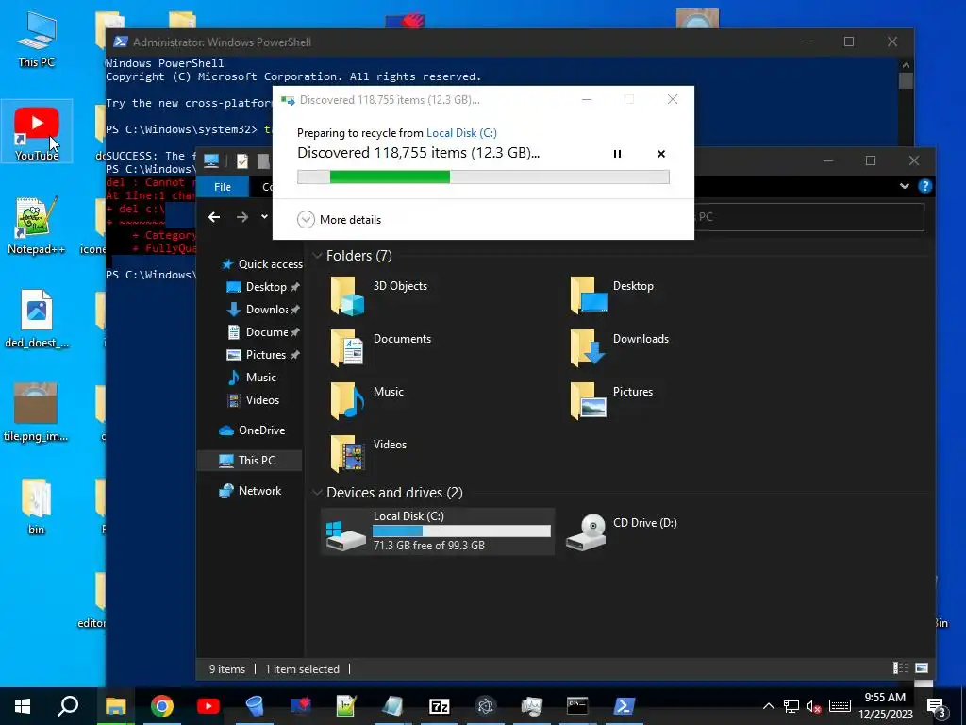Click the green recycle progress bar

483,177
